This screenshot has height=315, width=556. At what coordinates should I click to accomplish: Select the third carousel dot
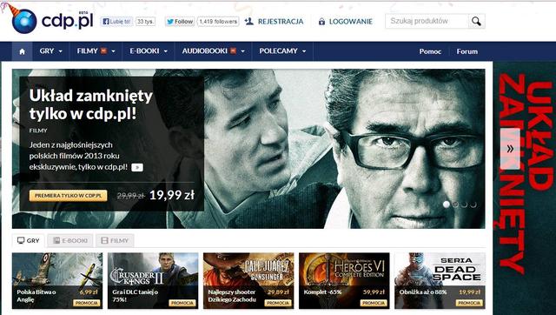click(x=465, y=204)
